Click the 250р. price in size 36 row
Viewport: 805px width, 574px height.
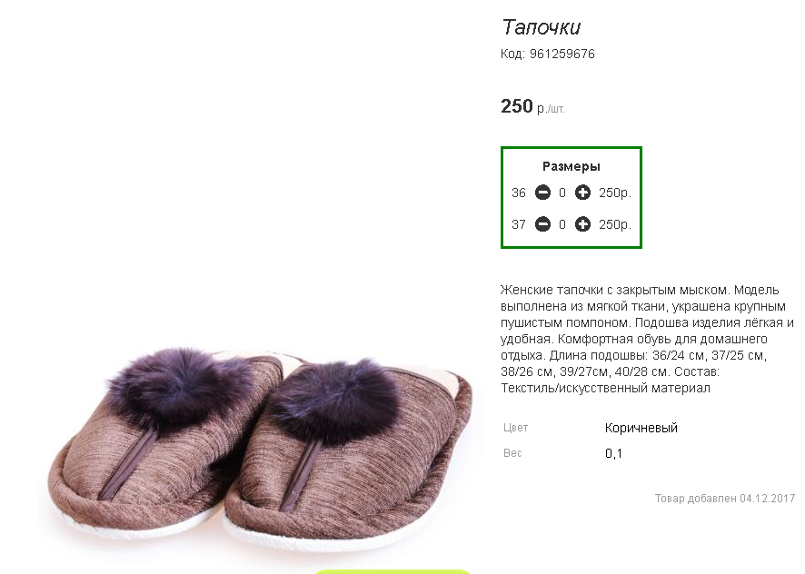pyautogui.click(x=615, y=193)
